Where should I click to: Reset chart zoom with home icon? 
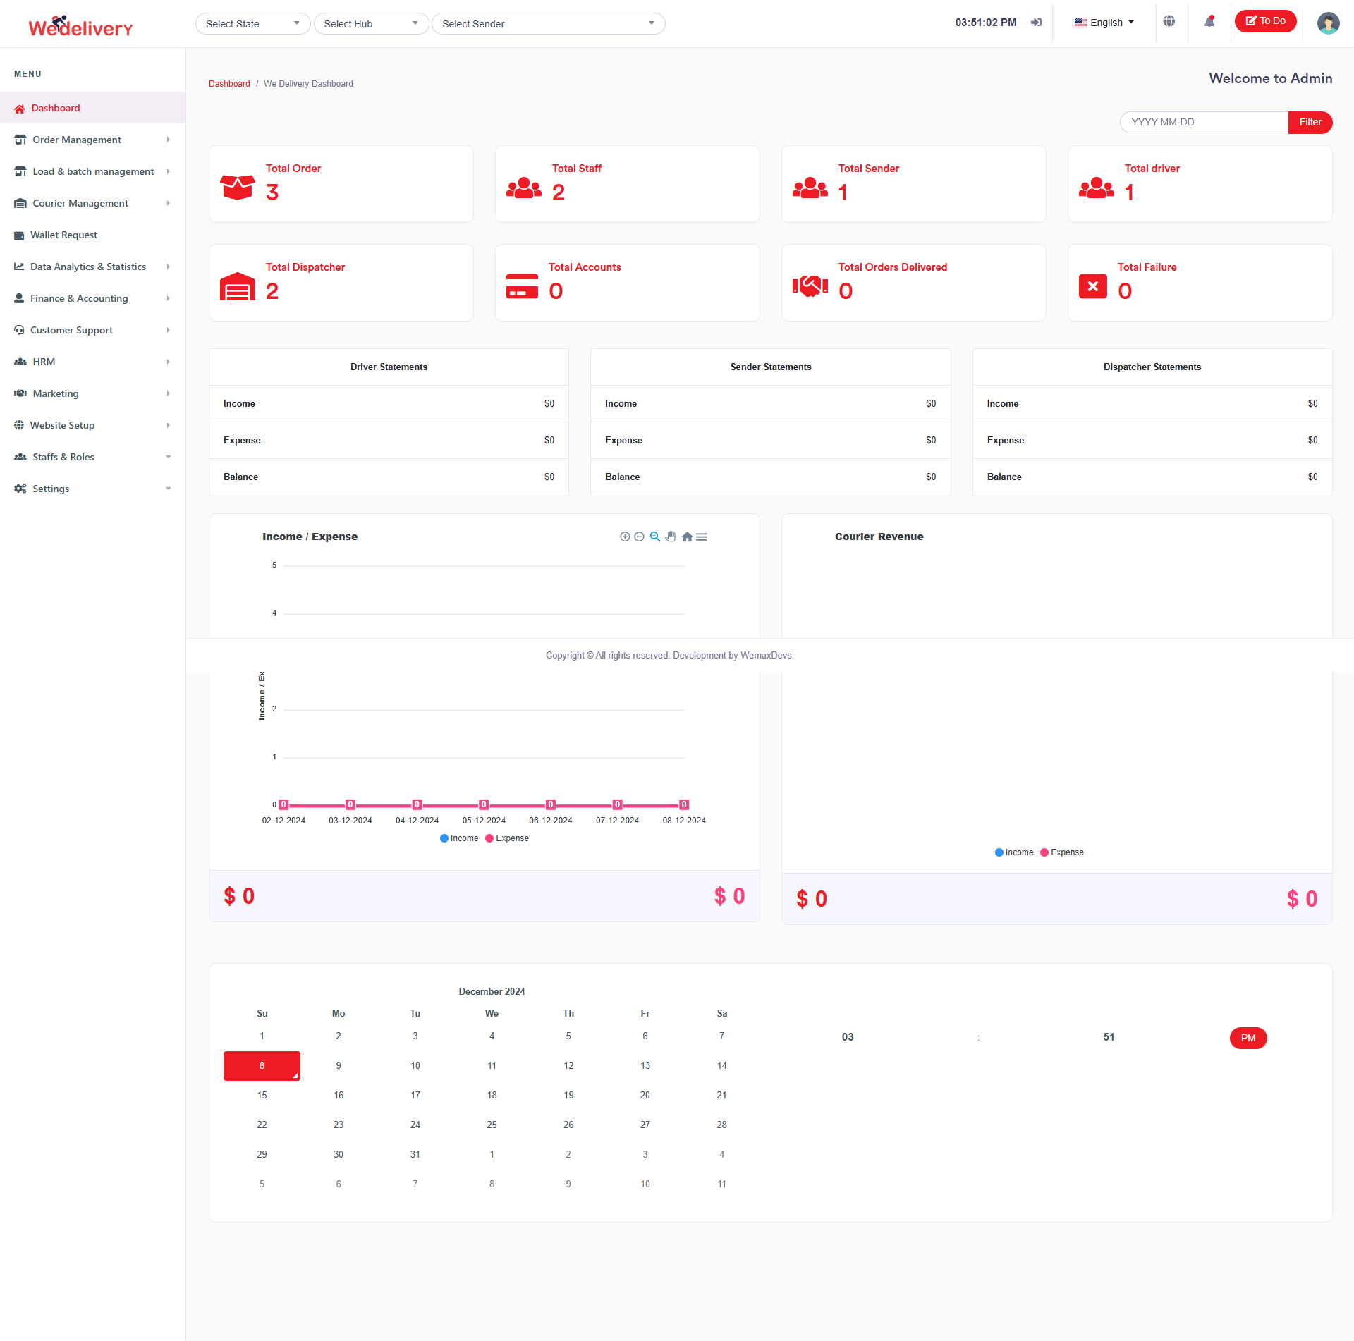(687, 537)
